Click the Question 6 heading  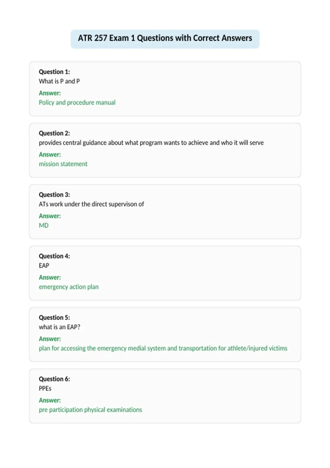54,379
